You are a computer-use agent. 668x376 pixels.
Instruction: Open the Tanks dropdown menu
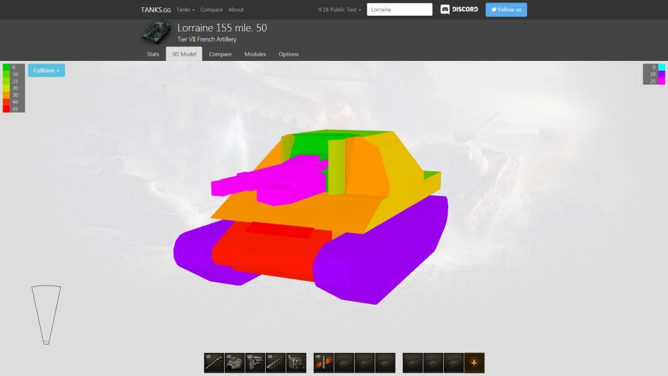click(x=185, y=10)
